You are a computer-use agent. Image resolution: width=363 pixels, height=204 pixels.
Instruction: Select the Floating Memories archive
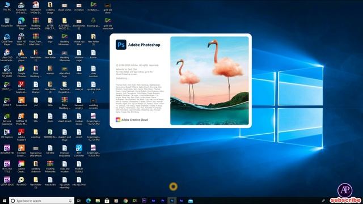(x=50, y=167)
